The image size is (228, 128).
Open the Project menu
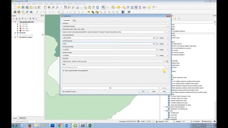point(15,4)
